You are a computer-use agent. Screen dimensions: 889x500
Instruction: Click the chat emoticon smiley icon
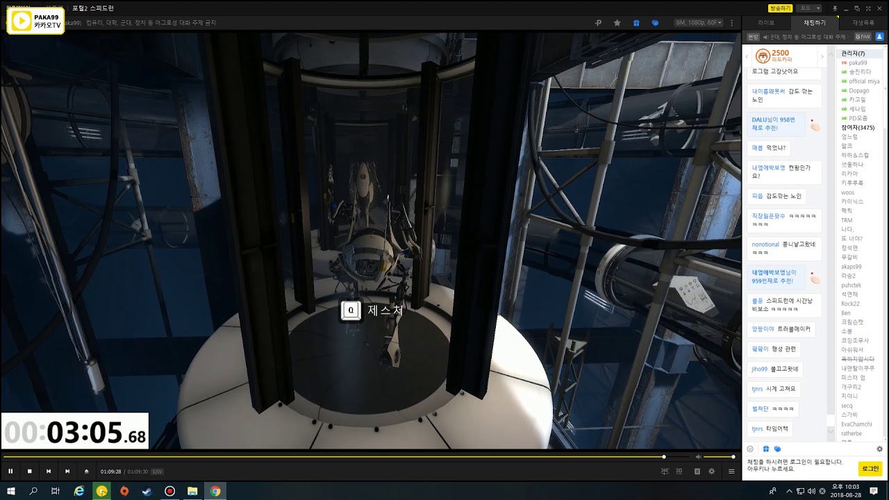pos(750,449)
